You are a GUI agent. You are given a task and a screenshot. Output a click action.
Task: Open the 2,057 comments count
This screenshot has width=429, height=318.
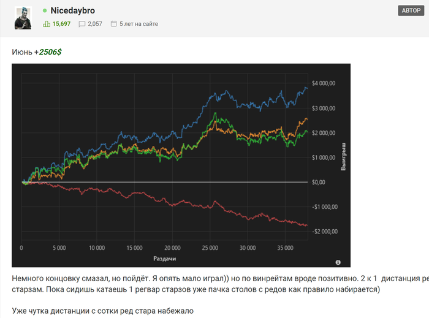(x=95, y=24)
